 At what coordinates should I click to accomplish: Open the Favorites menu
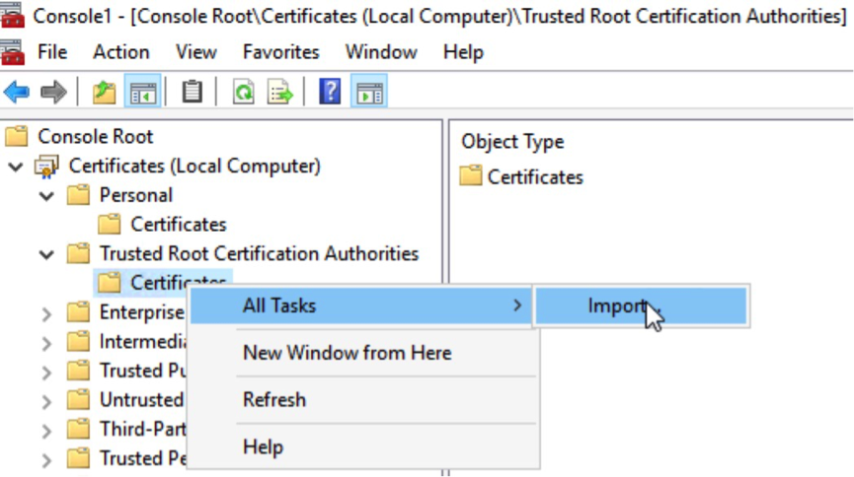280,52
